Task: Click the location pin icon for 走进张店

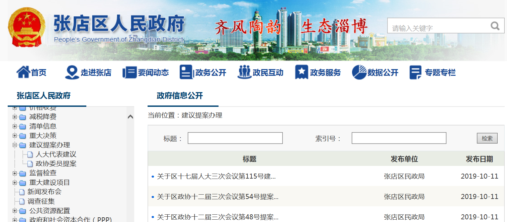Action: (x=72, y=72)
